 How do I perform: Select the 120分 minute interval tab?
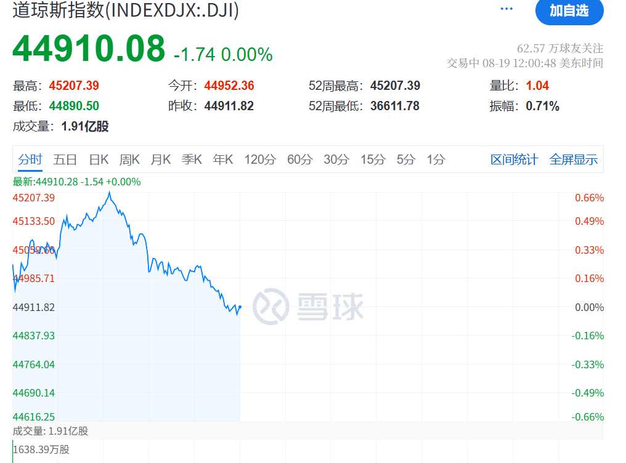coord(260,160)
